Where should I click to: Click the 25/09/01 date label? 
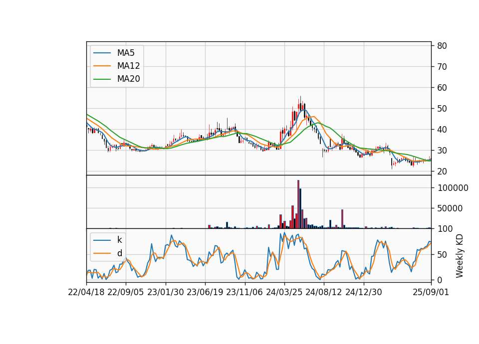click(x=431, y=292)
